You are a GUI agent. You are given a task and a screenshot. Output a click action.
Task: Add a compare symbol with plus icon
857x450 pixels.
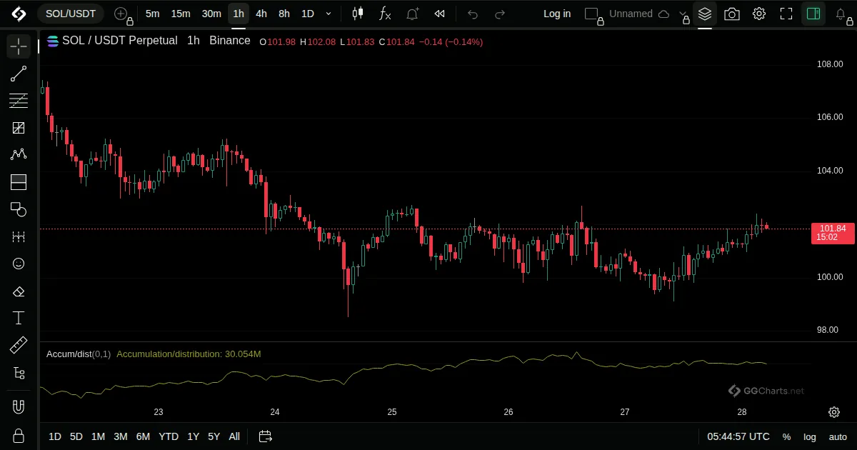pyautogui.click(x=121, y=14)
